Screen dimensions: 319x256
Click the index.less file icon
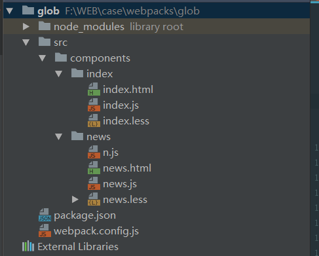click(x=94, y=121)
